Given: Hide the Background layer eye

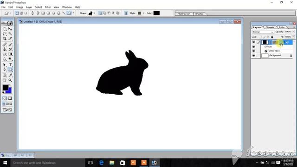Looking at the screenshot, I should tap(254, 56).
